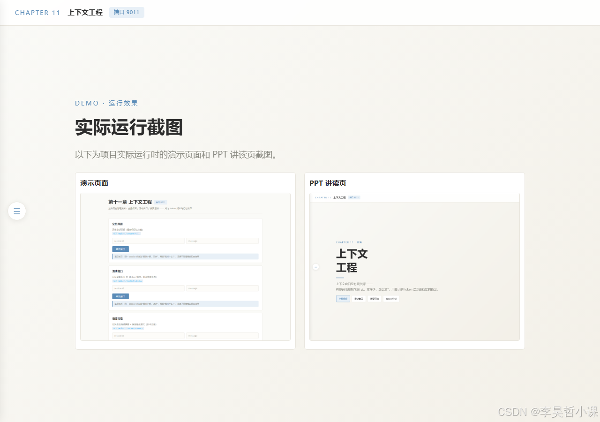Open the PPT 讲读页 screenshot thumbnail
Image resolution: width=600 pixels, height=422 pixels.
click(414, 267)
